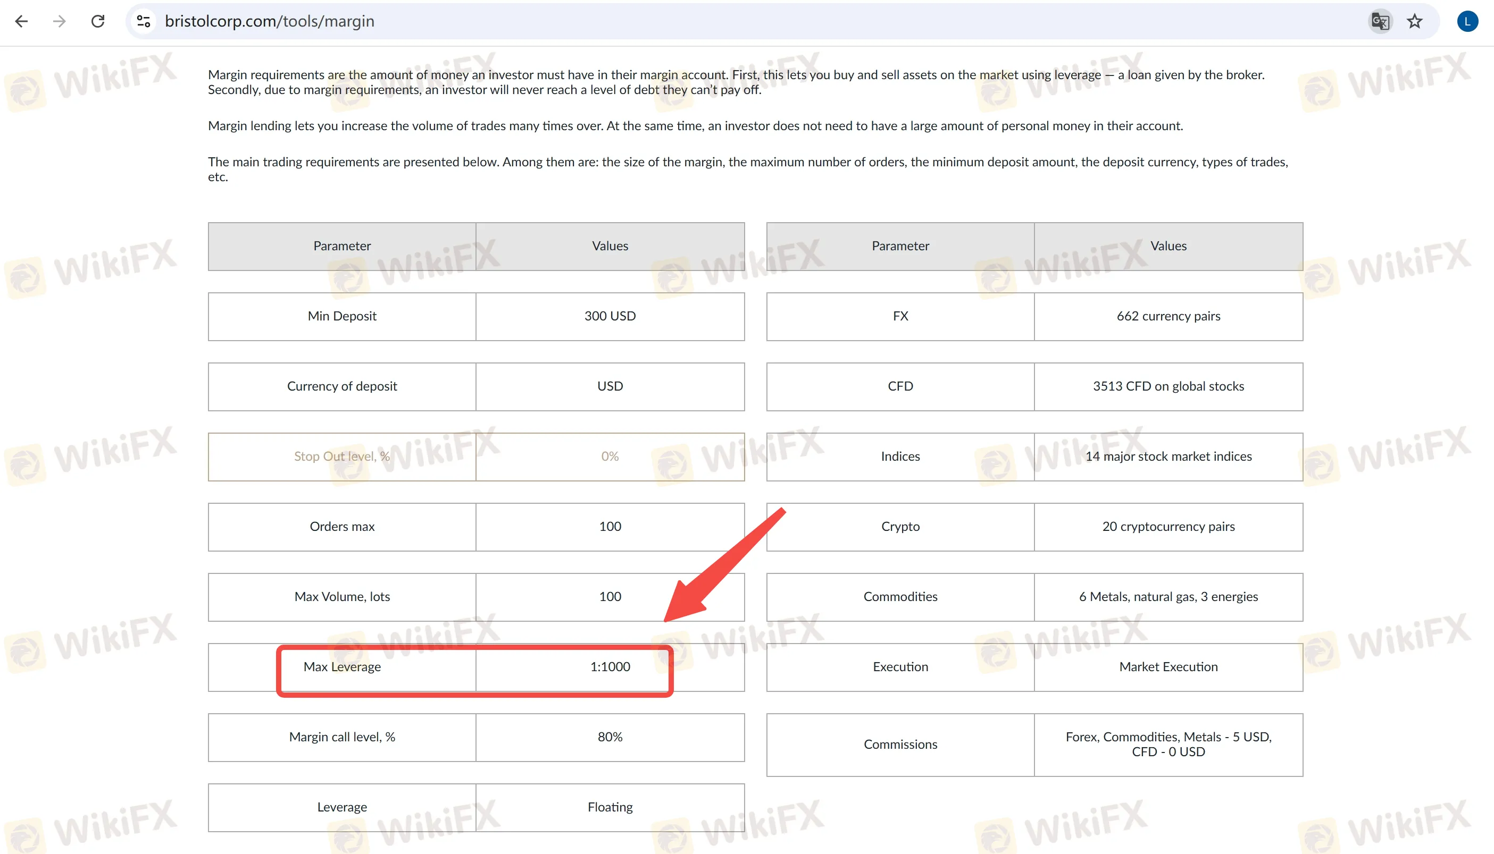1494x854 pixels.
Task: Bookmark this page with star icon
Action: point(1415,22)
